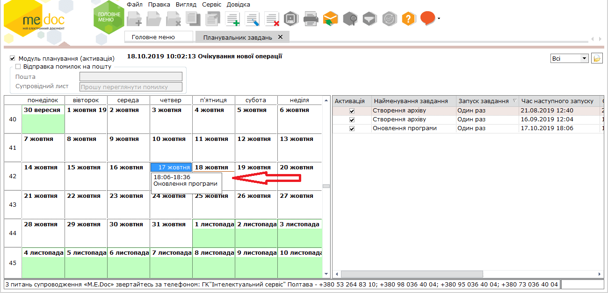
Task: Click the delete row red X icon
Action: click(272, 19)
